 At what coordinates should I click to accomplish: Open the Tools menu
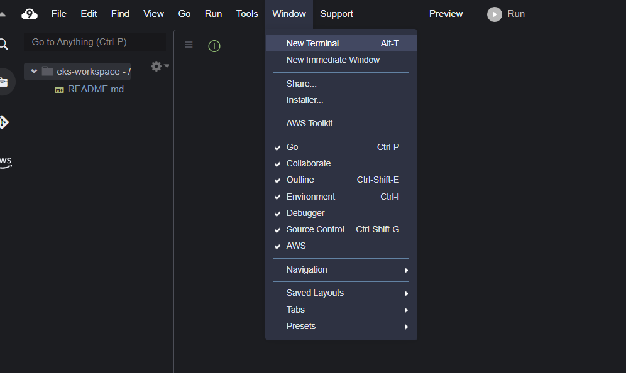click(x=247, y=14)
